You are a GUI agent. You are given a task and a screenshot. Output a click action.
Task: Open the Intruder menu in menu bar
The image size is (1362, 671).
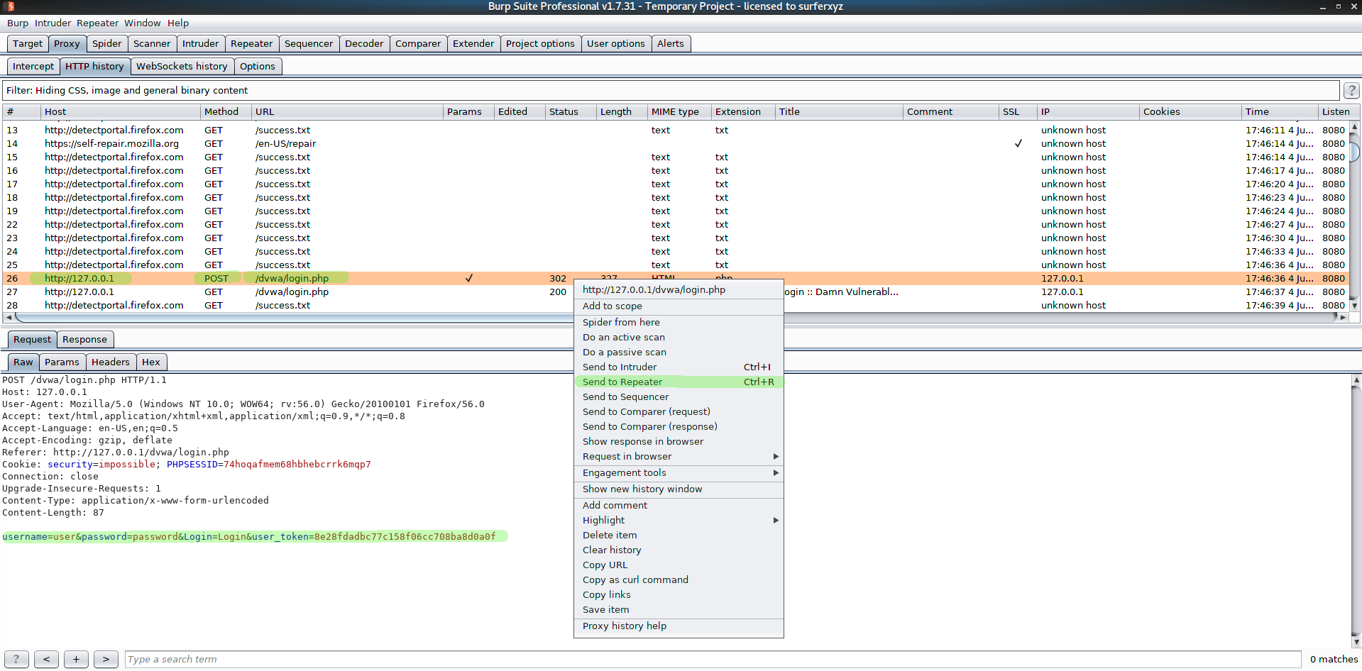pos(53,23)
